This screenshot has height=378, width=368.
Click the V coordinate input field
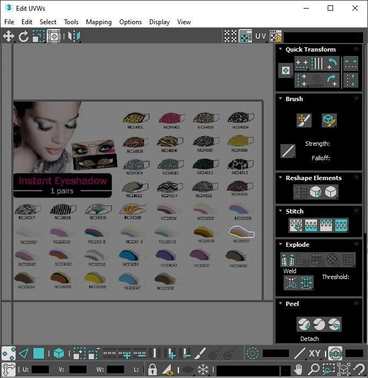[x=78, y=369]
